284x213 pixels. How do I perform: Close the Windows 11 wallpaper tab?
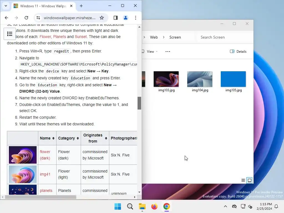(x=71, y=6)
